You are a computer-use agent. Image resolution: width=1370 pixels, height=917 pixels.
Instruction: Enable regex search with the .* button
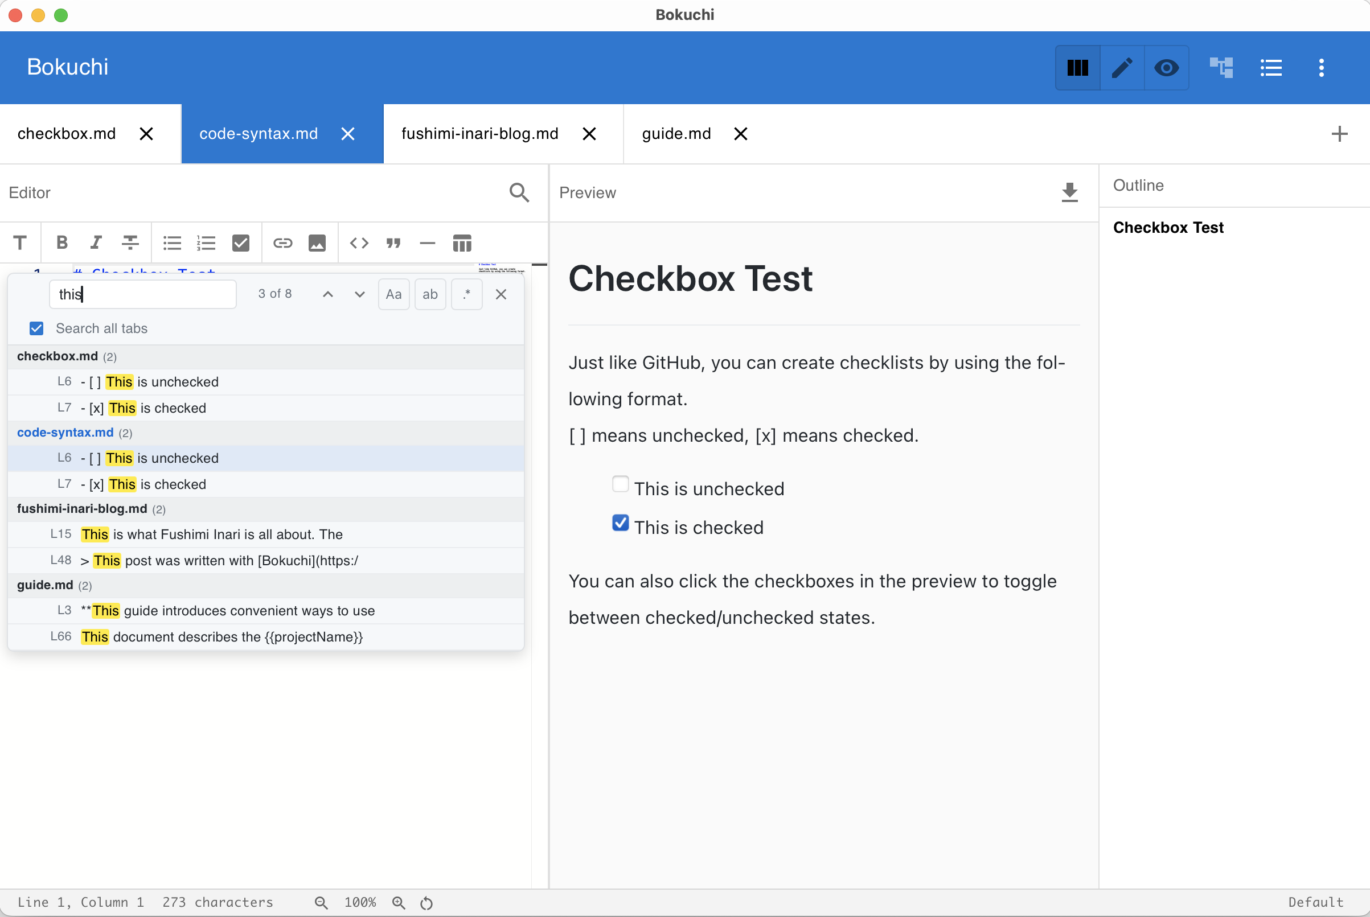[466, 294]
